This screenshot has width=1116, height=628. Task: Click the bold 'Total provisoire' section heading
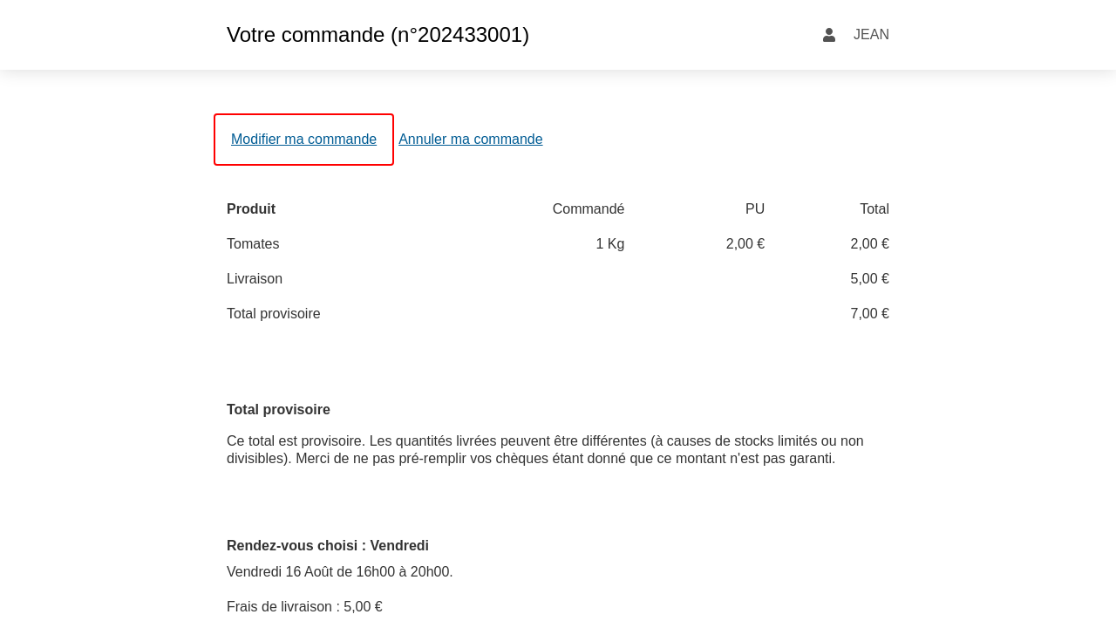(x=278, y=410)
